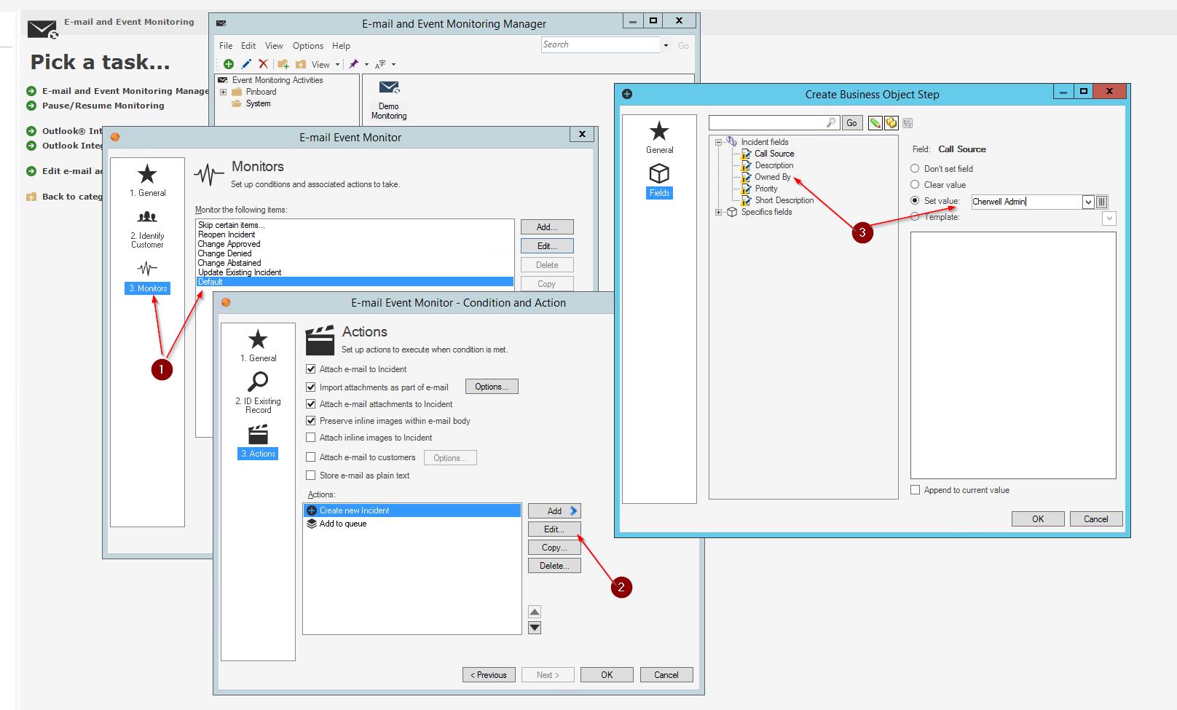Open 2. ID Existing Record magnifier step
This screenshot has width=1177, height=710.
pyautogui.click(x=258, y=382)
